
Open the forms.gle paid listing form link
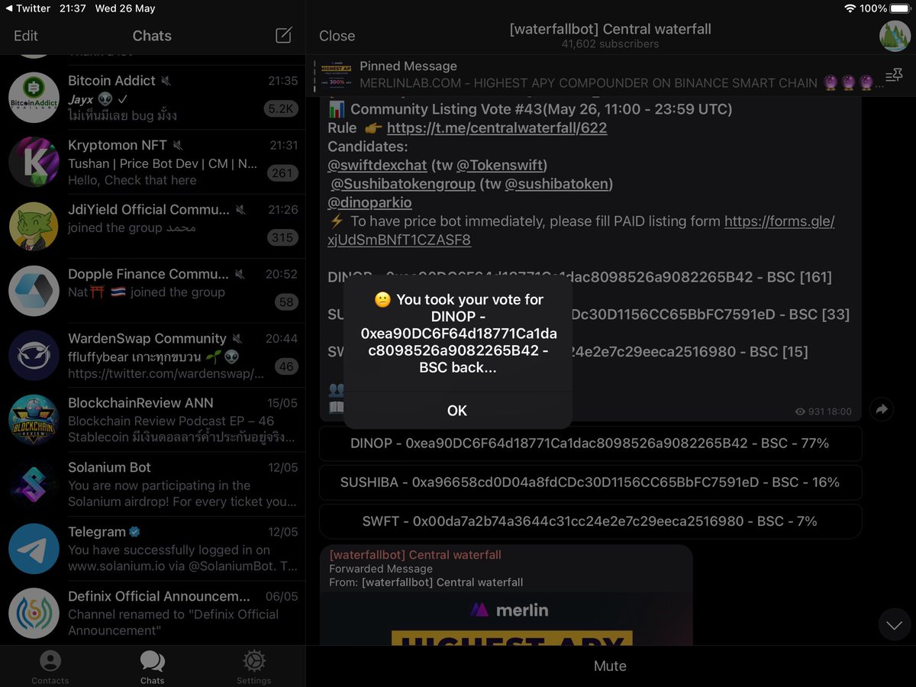[581, 231]
